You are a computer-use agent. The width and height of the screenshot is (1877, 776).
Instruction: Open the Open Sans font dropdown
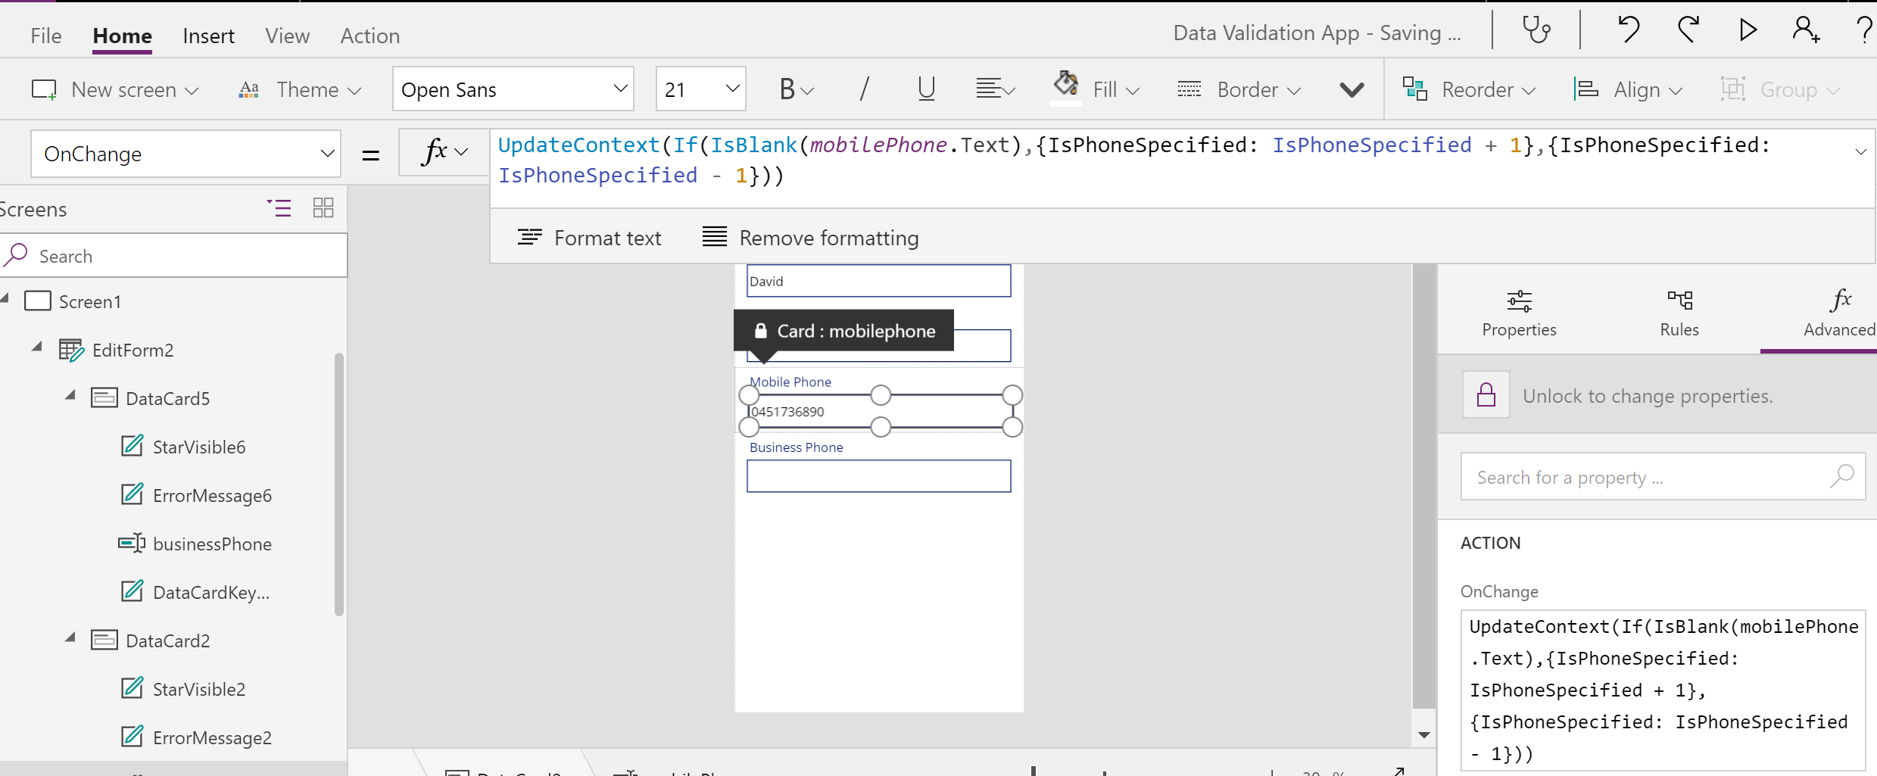[x=513, y=89]
